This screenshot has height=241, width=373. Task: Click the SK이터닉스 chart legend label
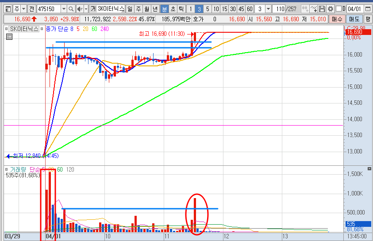pos(24,29)
